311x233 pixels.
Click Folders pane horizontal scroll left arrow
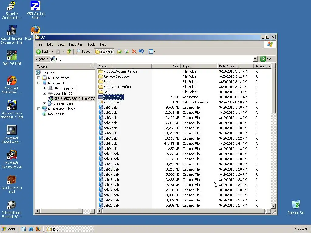pyautogui.click(x=37, y=211)
